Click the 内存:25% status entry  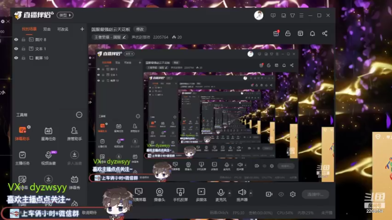[x=305, y=213]
